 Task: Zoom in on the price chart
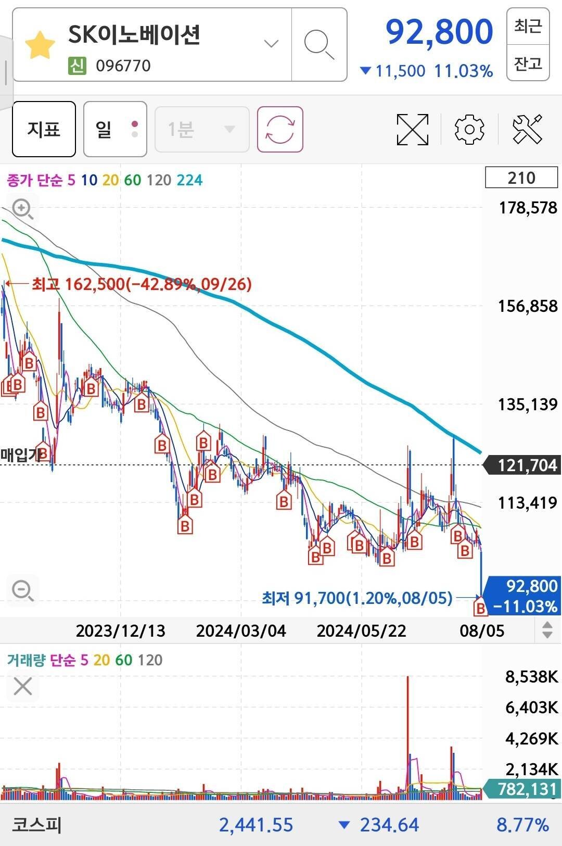(x=23, y=209)
